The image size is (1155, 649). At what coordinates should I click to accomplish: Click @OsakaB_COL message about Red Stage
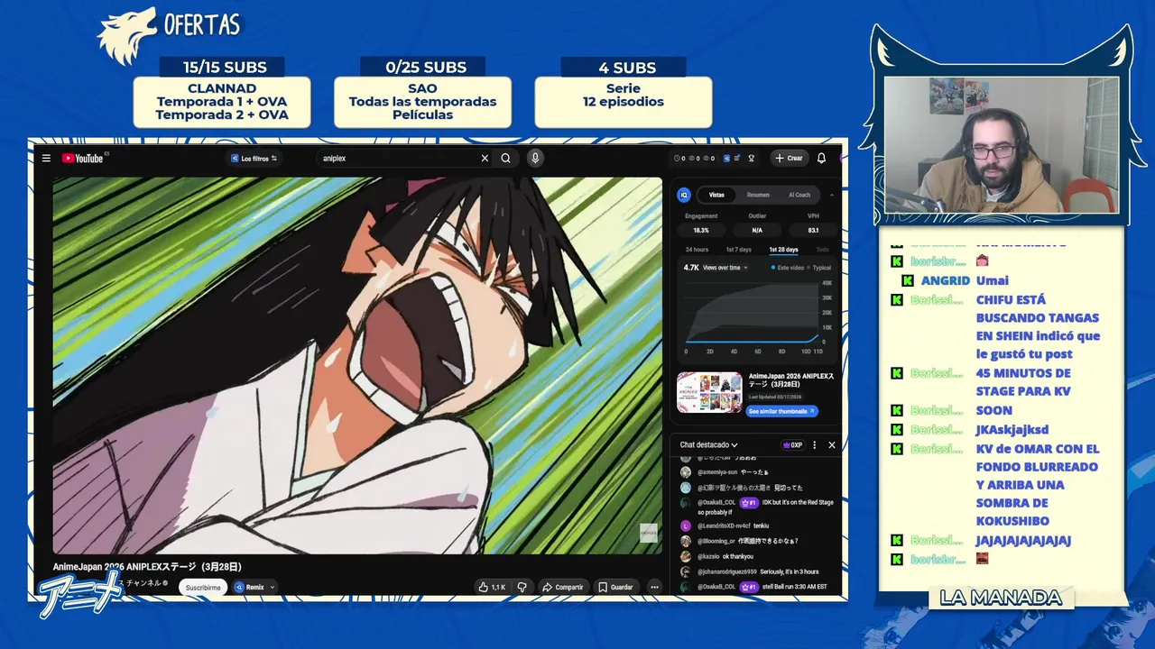pos(758,507)
